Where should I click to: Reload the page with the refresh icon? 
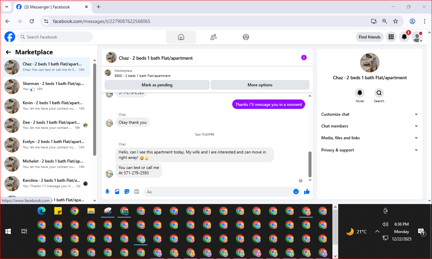click(32, 21)
